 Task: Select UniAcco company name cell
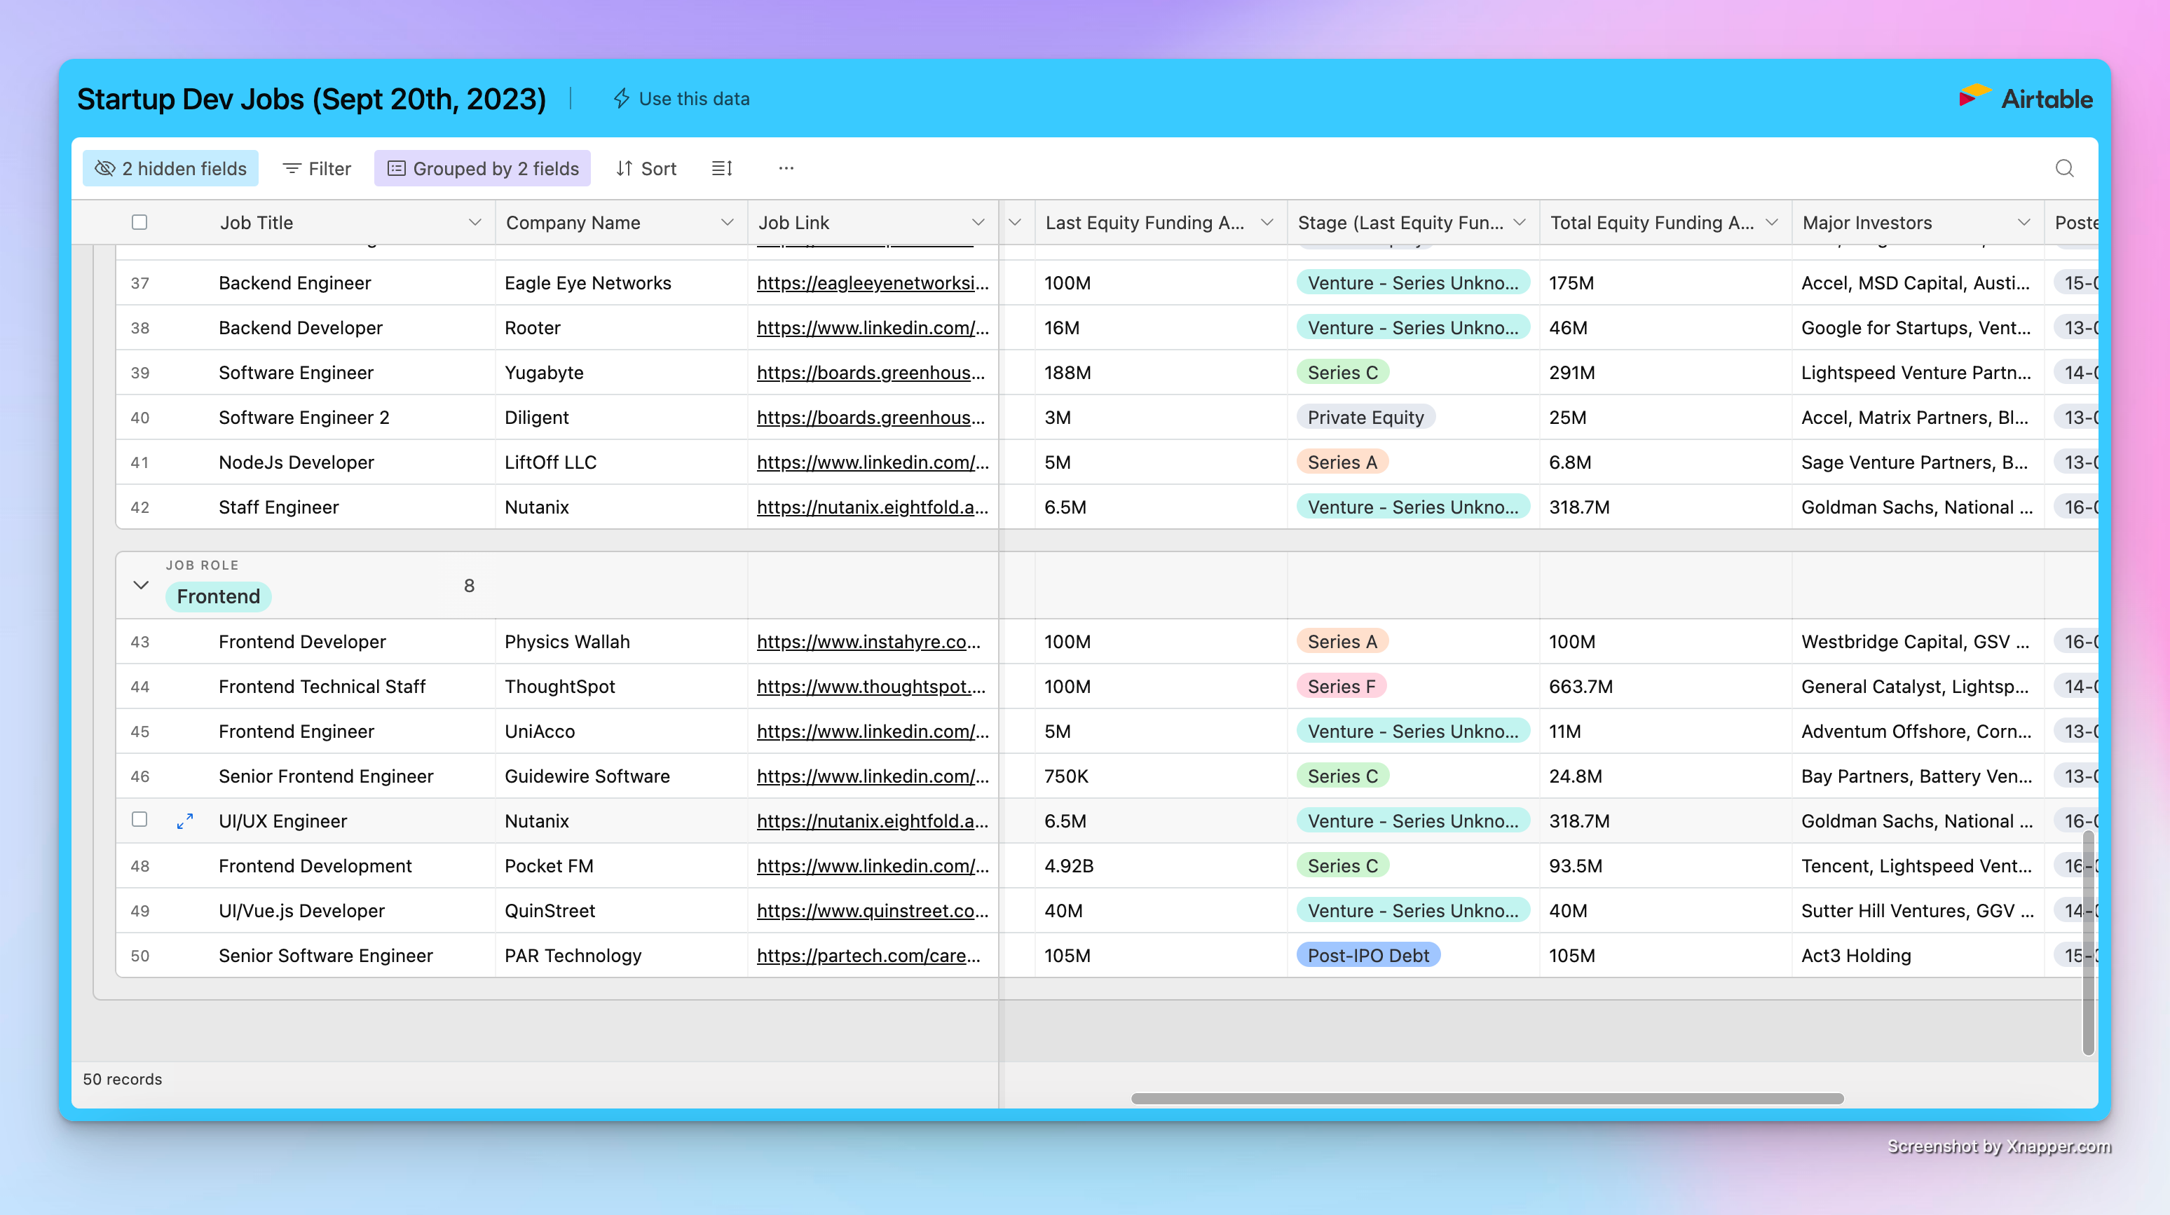pyautogui.click(x=622, y=732)
